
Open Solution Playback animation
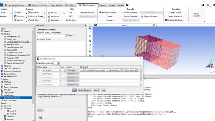click(174, 20)
